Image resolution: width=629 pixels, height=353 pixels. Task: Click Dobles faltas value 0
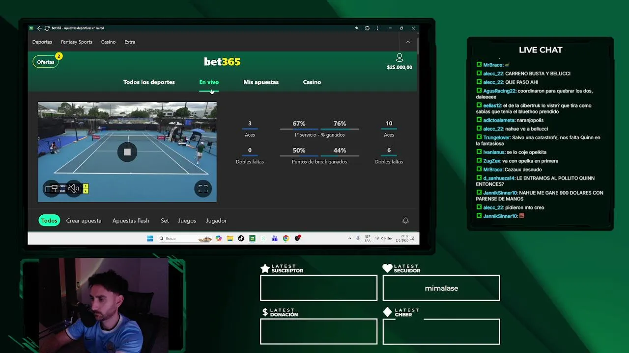click(x=250, y=151)
